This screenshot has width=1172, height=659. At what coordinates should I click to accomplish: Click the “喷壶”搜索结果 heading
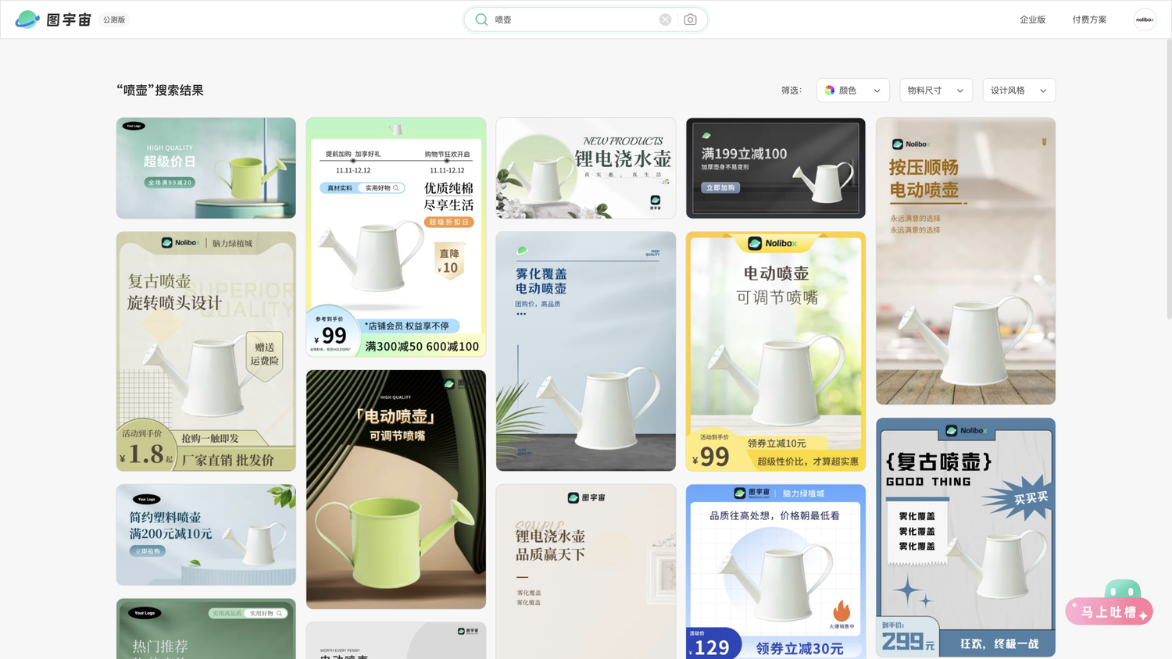160,91
